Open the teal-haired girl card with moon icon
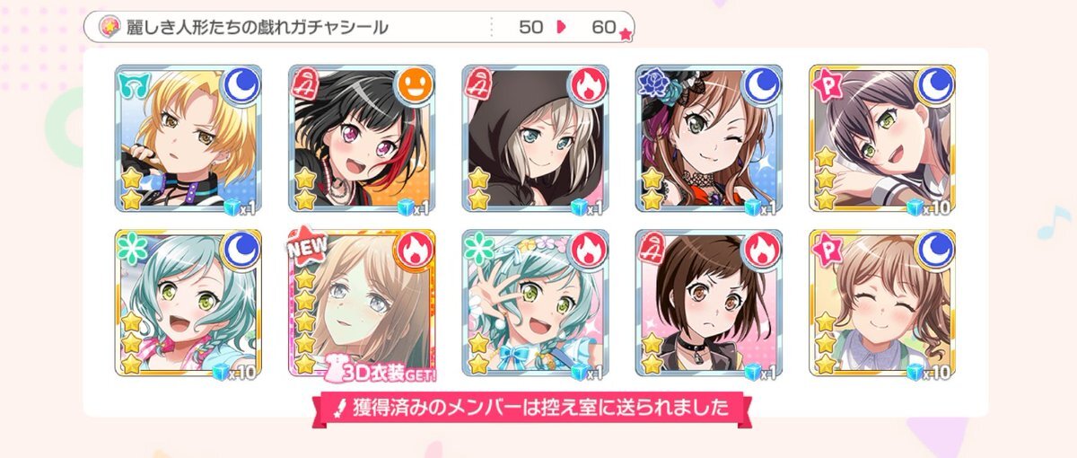 click(188, 303)
